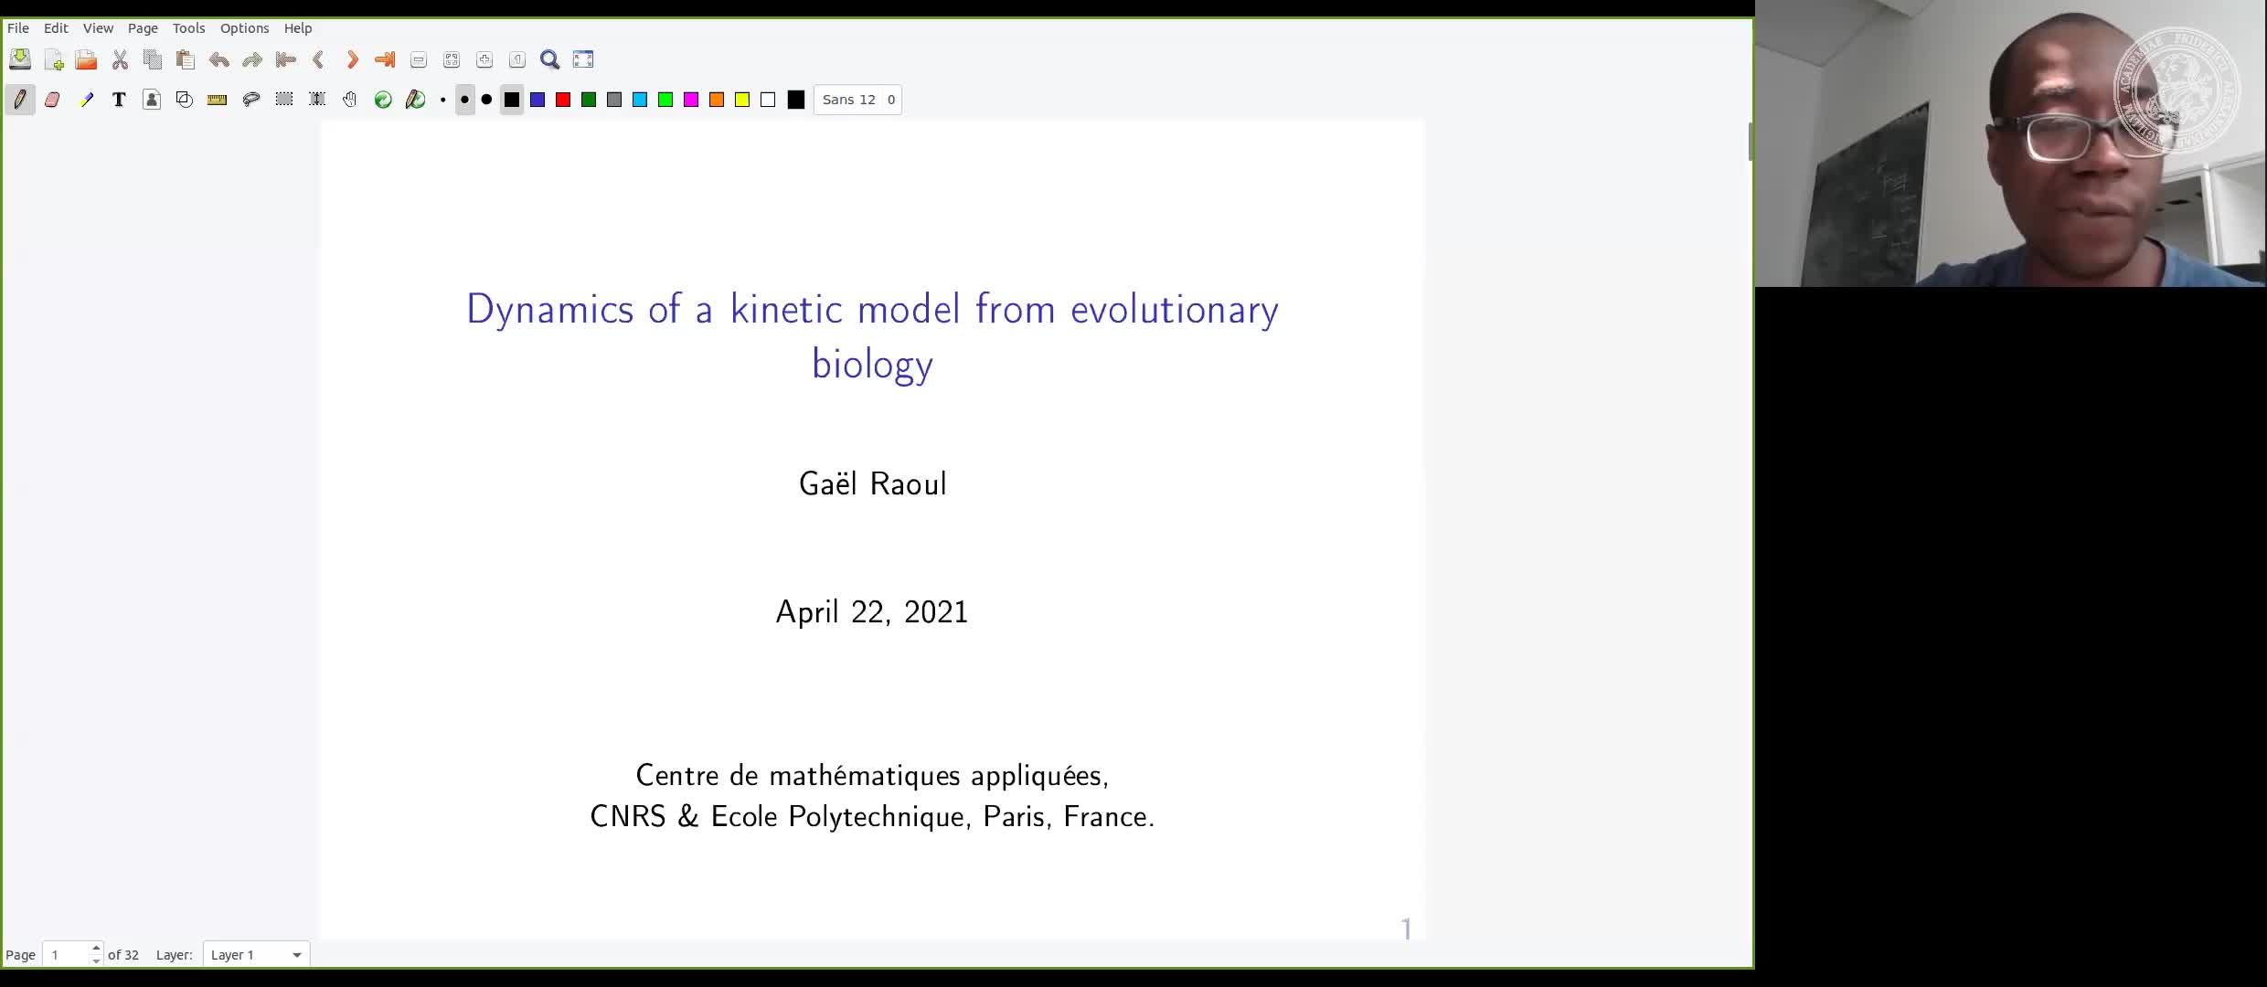The width and height of the screenshot is (2267, 987).
Task: Activate the Hand tool
Action: pyautogui.click(x=349, y=100)
